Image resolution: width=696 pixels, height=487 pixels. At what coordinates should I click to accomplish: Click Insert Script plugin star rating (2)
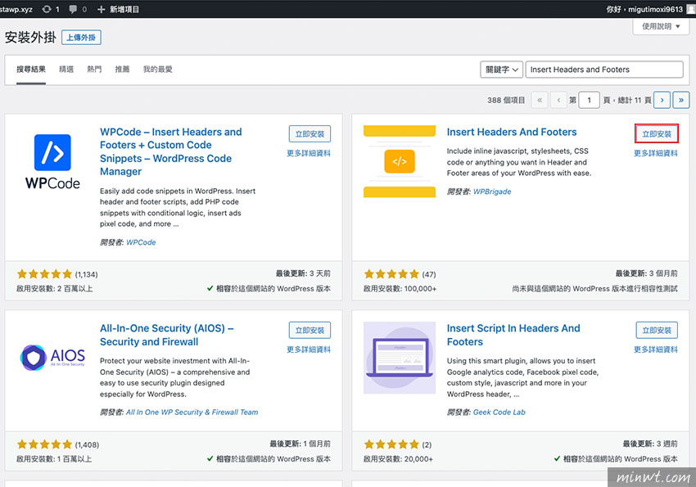click(x=398, y=444)
